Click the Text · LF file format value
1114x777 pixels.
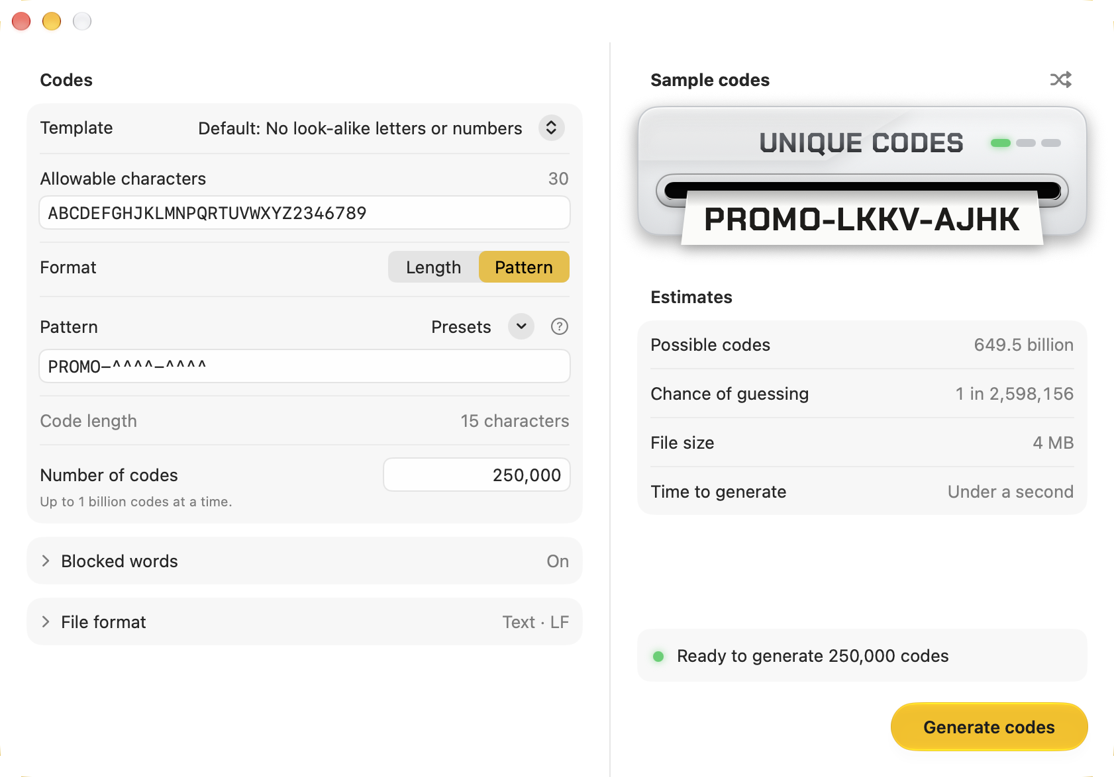click(x=535, y=622)
